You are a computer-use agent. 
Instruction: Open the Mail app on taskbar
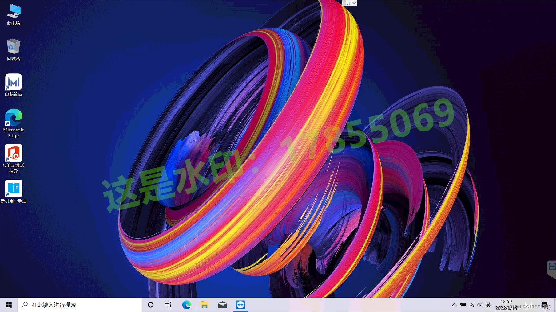[x=222, y=305]
